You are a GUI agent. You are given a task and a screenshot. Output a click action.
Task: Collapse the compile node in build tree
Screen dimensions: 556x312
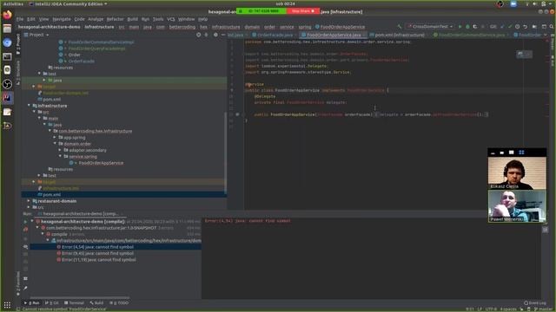coord(43,234)
